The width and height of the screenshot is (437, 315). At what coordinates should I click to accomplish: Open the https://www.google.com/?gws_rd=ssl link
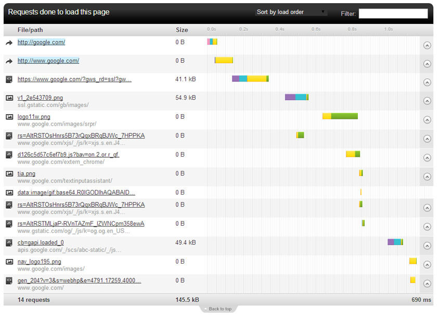tap(74, 79)
